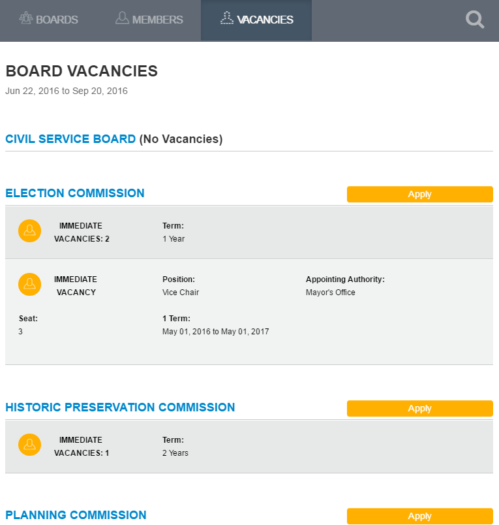Click Historic Preservation Commission's orange vacancy icon
499x525 pixels.
29,445
